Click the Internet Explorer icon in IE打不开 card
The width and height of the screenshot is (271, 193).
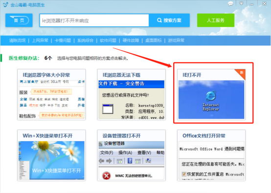pyautogui.click(x=211, y=96)
